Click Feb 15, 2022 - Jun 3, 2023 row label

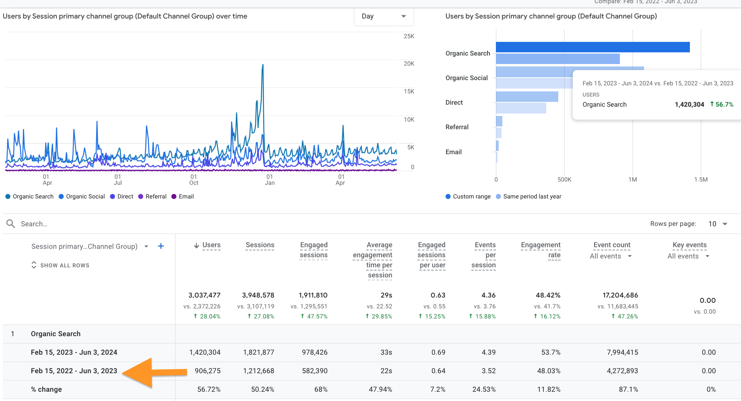(x=74, y=371)
